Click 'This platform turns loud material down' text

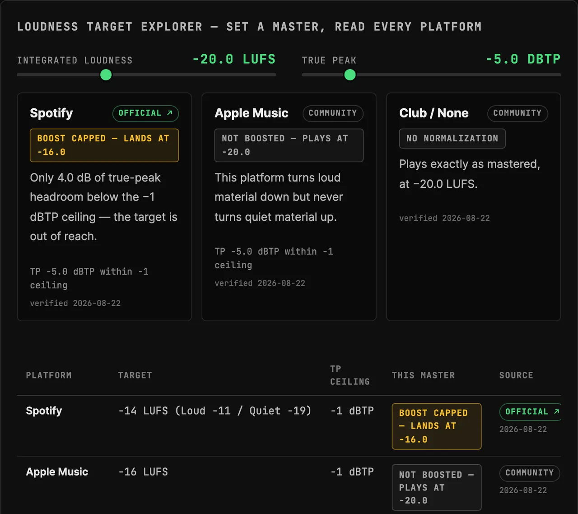coord(279,197)
